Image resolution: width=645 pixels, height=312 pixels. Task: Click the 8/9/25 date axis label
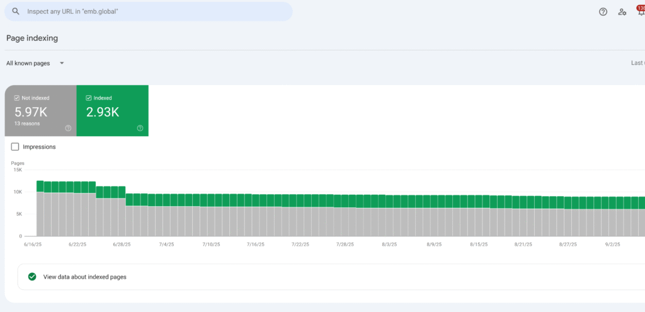(434, 245)
